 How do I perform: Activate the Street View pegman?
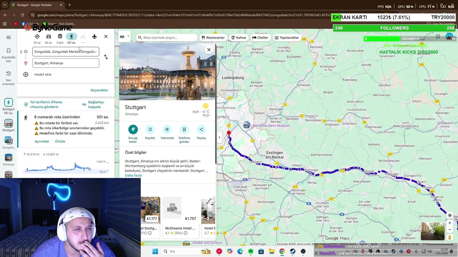pos(450,238)
